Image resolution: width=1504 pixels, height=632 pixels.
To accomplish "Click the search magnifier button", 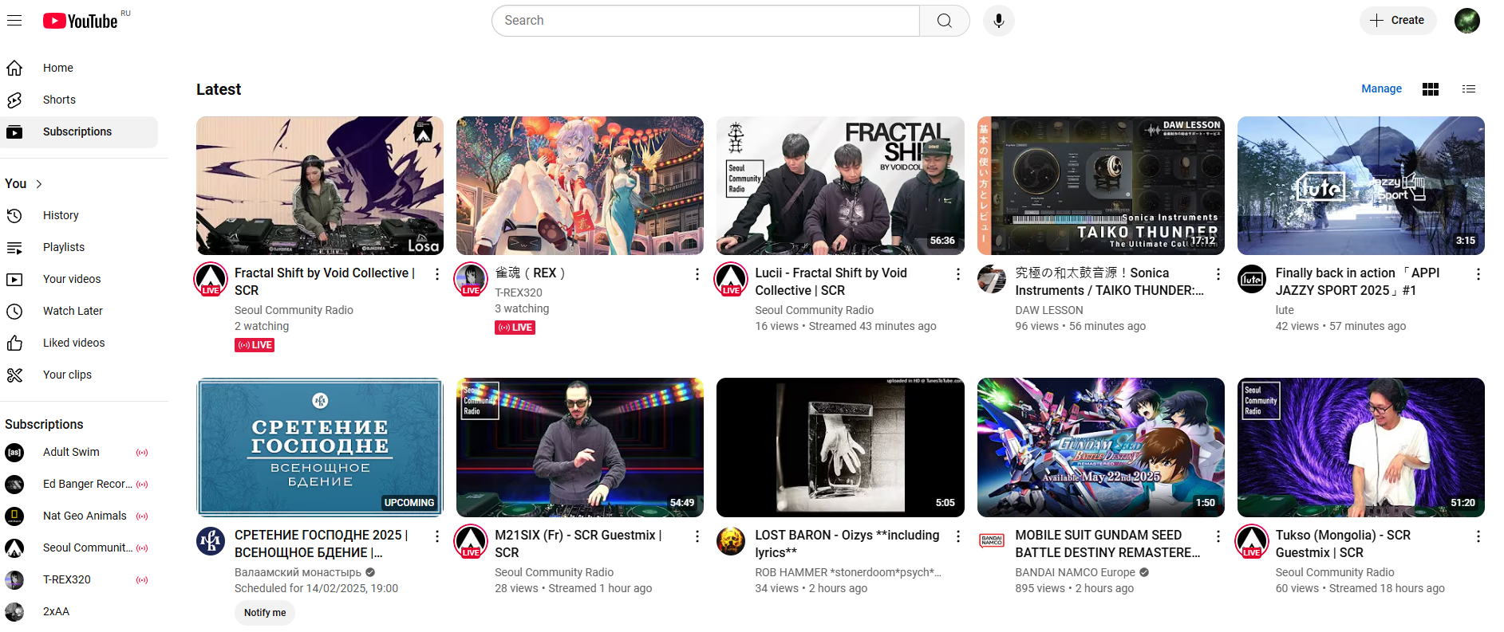I will (x=944, y=21).
